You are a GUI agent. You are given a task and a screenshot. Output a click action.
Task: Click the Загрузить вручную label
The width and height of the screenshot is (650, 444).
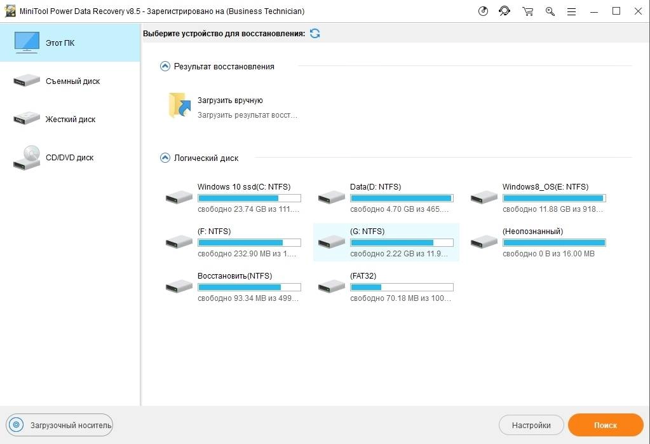(x=230, y=101)
